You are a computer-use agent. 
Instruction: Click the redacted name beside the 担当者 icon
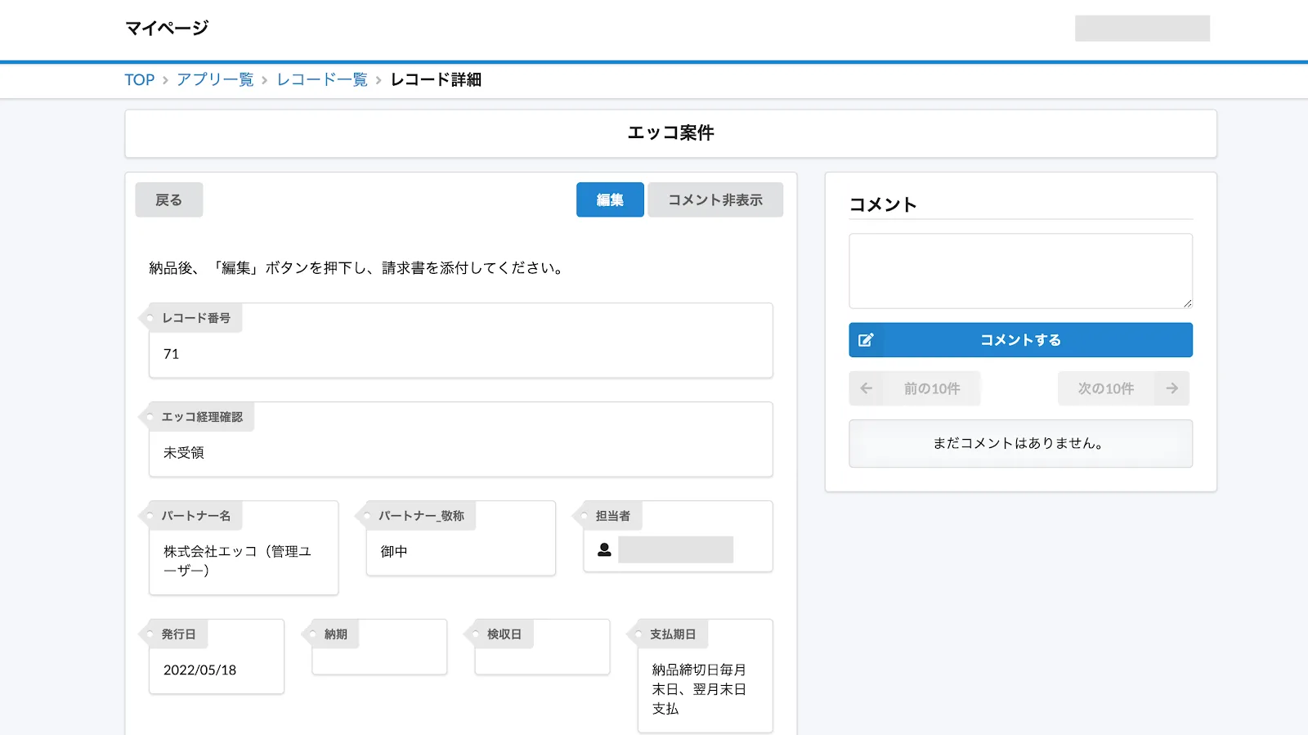tap(676, 549)
